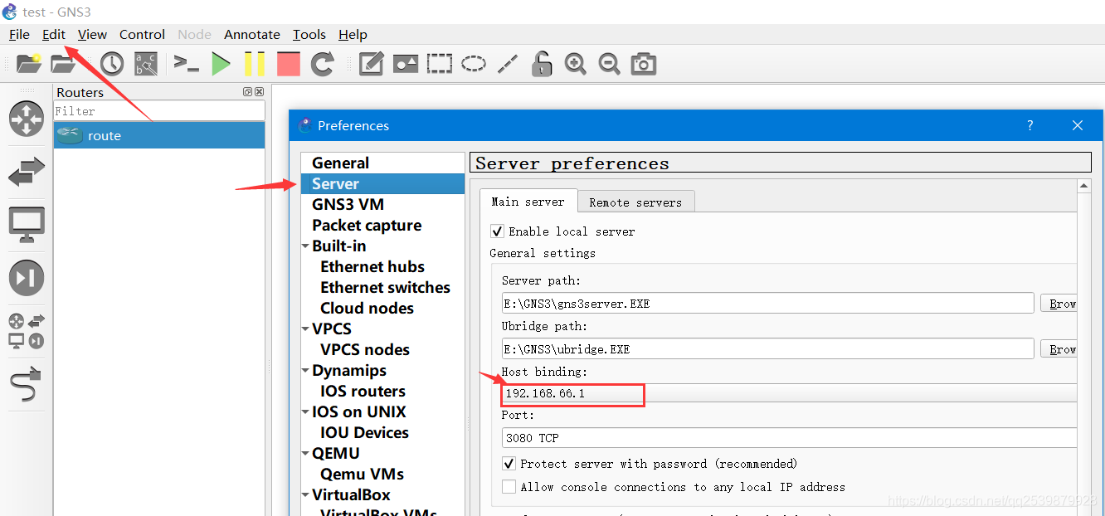
Task: Select the Draw ellipse tool
Action: (474, 64)
